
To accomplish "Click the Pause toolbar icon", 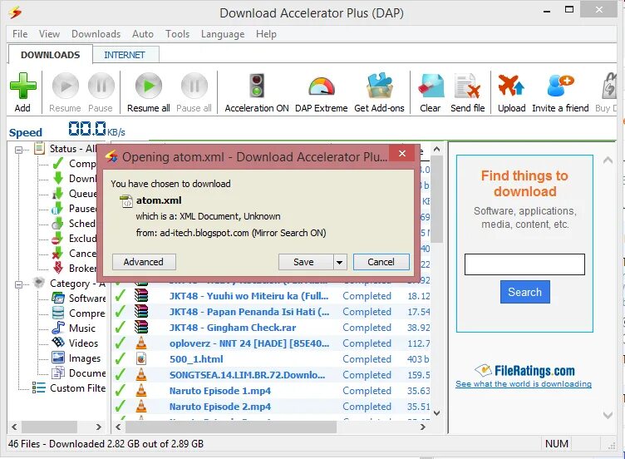I will pyautogui.click(x=101, y=86).
